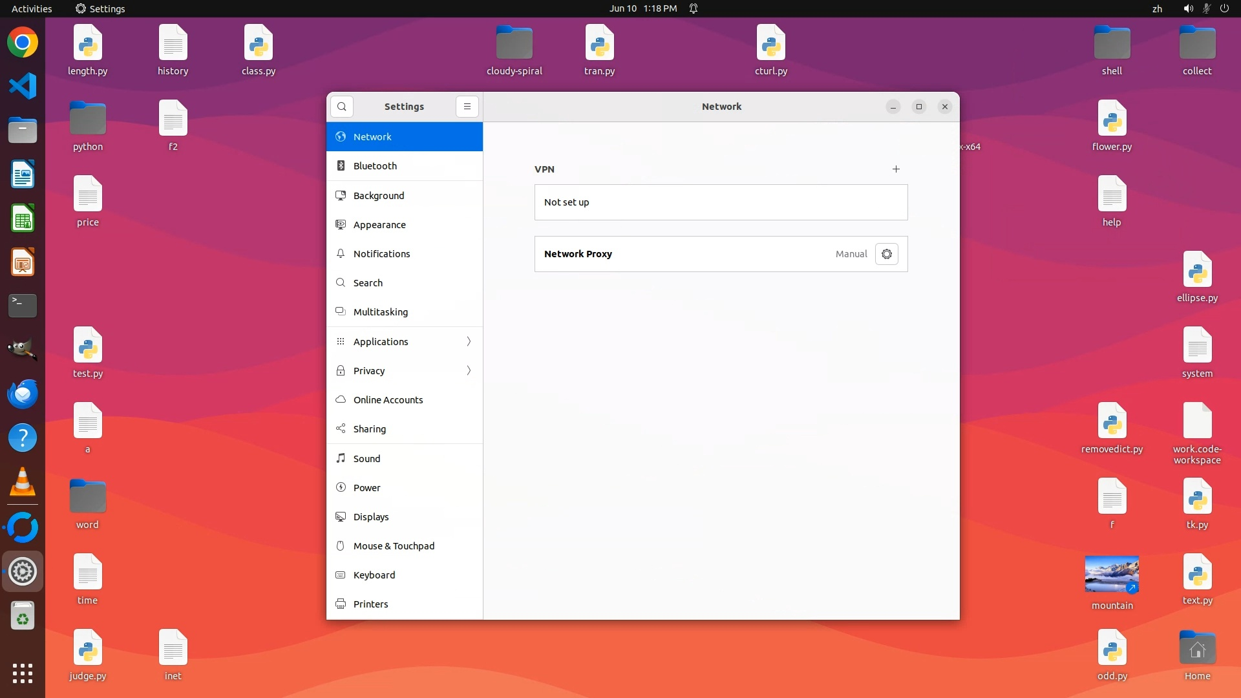The image size is (1241, 698).
Task: Open the Settings search button
Action: tap(342, 107)
